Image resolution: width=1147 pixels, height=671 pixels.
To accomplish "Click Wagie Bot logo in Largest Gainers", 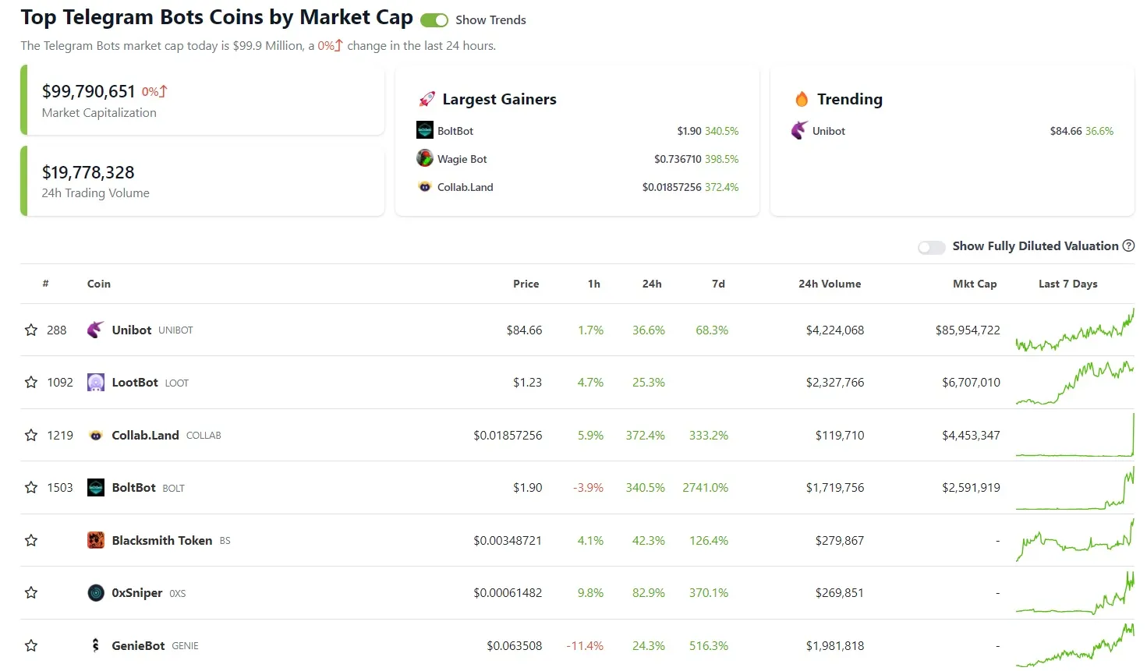I will (425, 159).
